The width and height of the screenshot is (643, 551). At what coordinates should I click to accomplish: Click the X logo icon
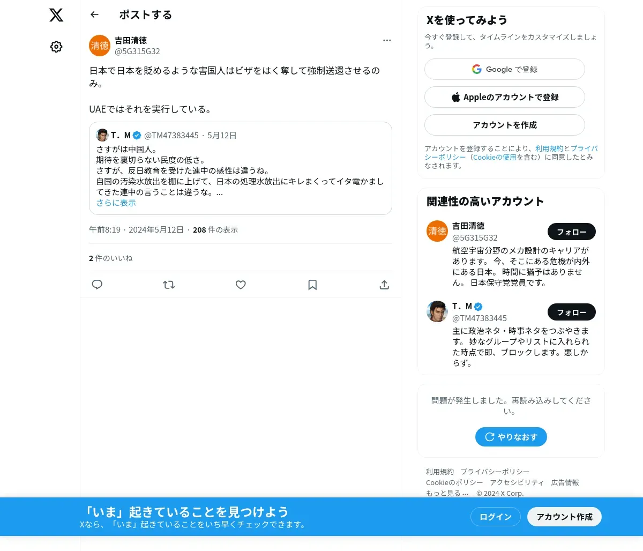point(56,15)
